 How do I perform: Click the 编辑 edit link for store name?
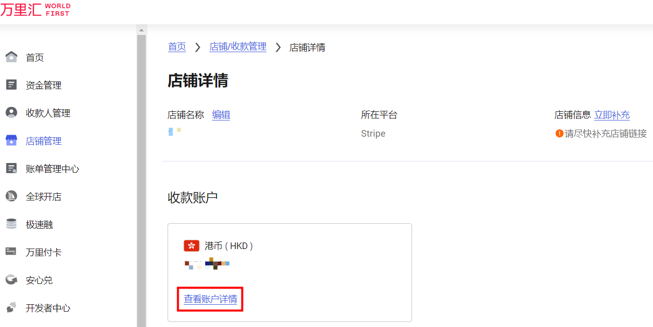221,115
